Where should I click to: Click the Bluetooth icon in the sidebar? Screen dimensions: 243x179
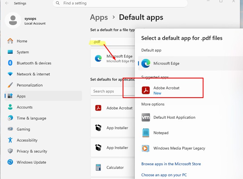pos(10,63)
